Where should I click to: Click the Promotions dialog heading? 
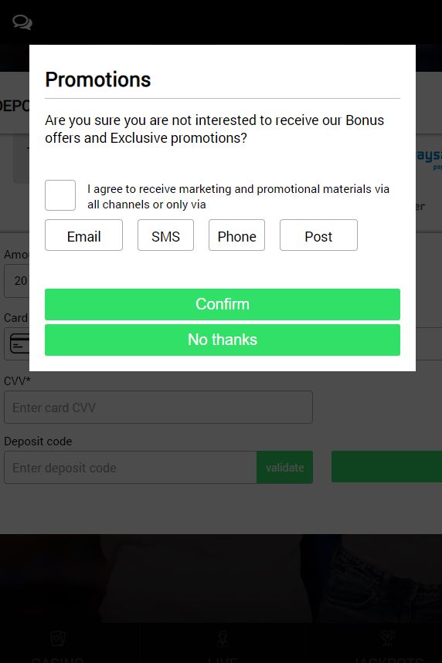pyautogui.click(x=98, y=79)
